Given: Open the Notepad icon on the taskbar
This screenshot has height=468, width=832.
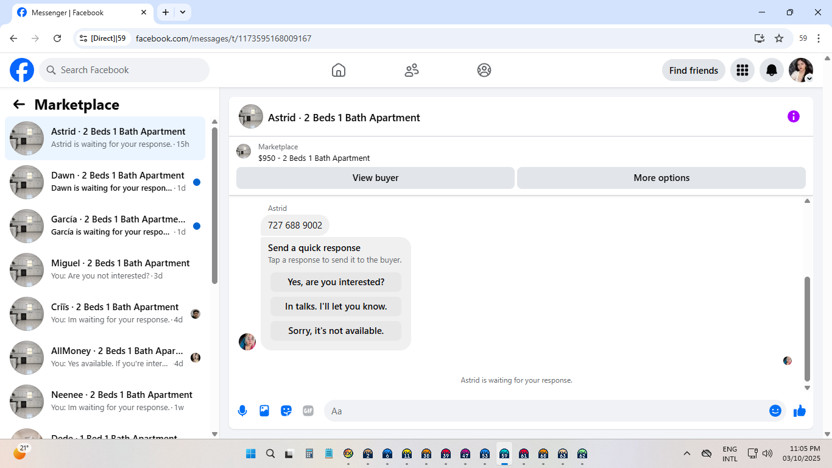Looking at the screenshot, I should tap(329, 454).
